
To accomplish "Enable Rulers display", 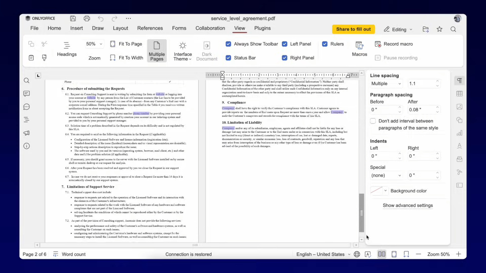I will 325,44.
